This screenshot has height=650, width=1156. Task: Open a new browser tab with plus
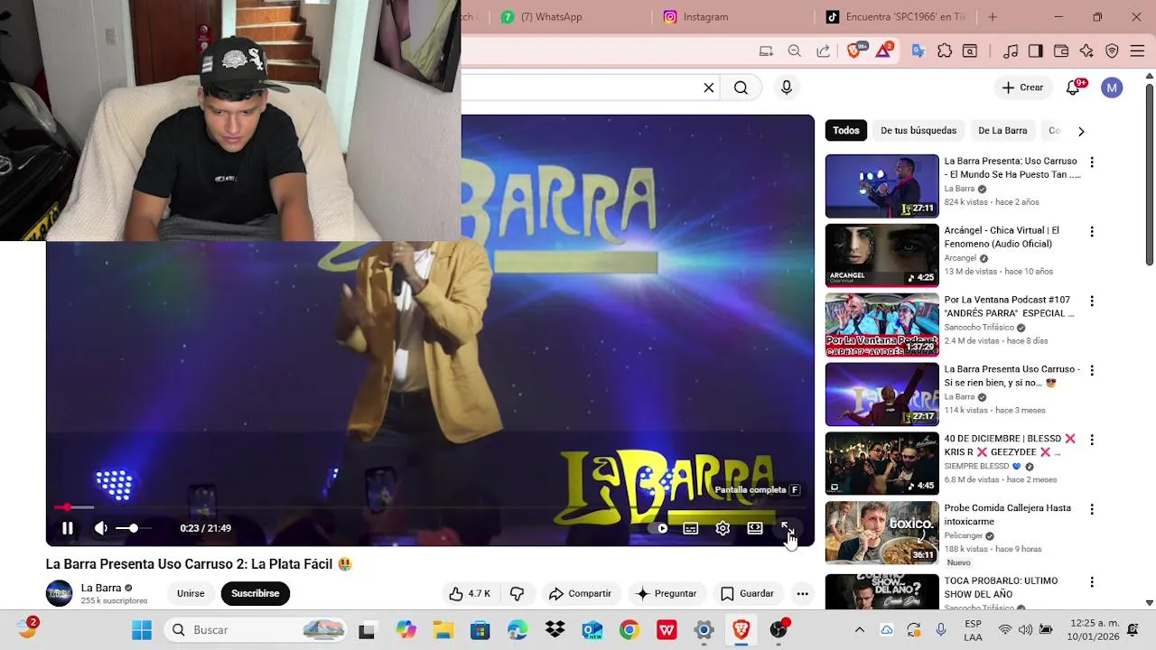[x=993, y=16]
